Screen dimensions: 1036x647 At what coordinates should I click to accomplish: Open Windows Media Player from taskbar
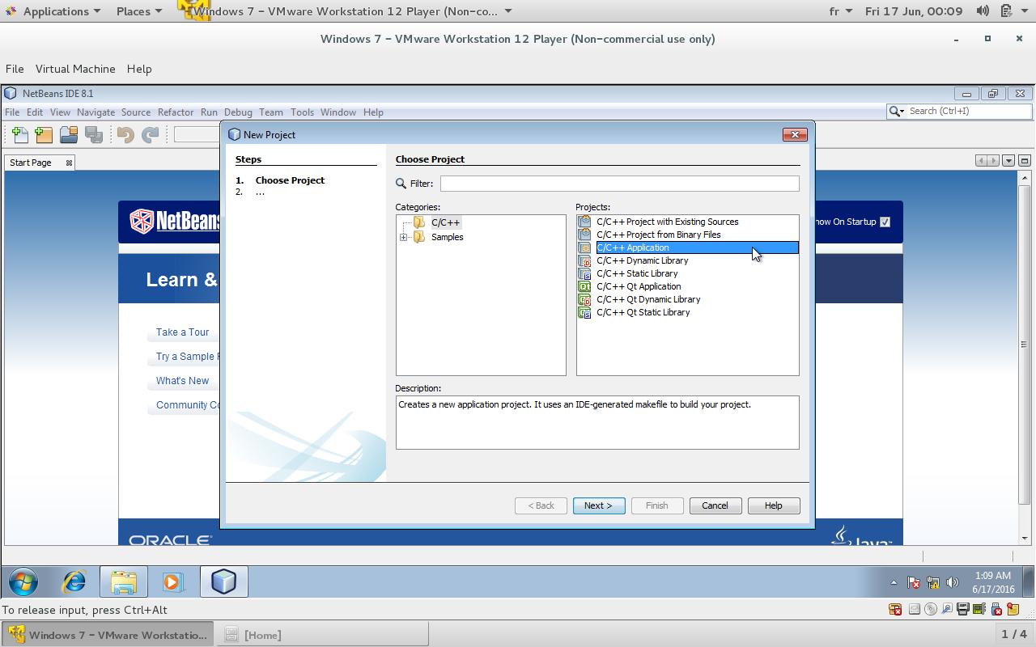pyautogui.click(x=173, y=581)
